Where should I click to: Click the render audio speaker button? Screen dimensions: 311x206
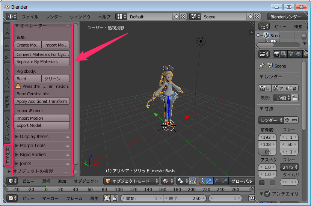tap(291, 88)
